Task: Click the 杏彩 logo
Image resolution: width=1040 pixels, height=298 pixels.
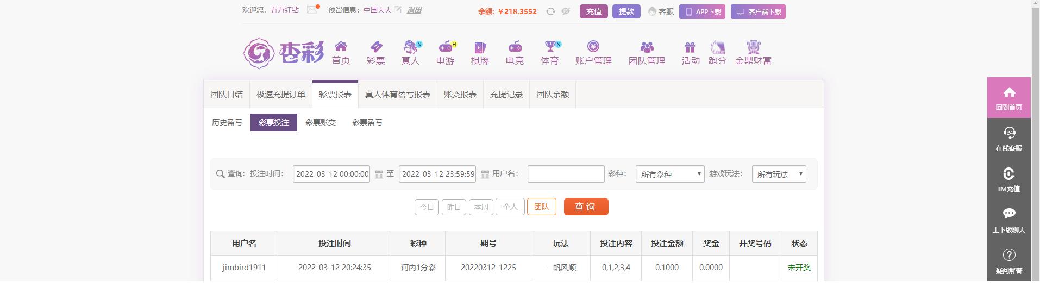Action: click(x=283, y=53)
